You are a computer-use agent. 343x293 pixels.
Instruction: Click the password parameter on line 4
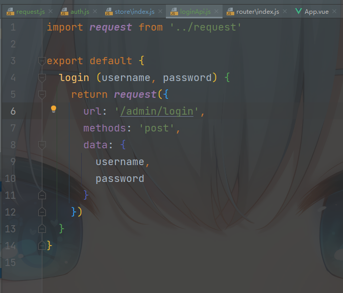[x=187, y=78]
